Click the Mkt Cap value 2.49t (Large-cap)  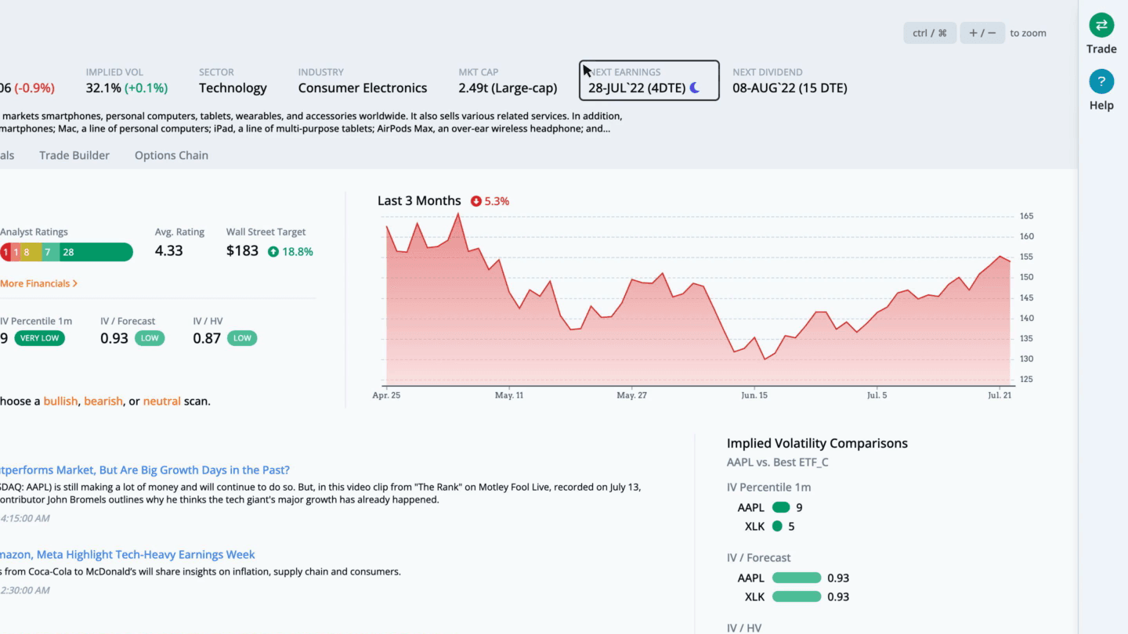pos(508,88)
